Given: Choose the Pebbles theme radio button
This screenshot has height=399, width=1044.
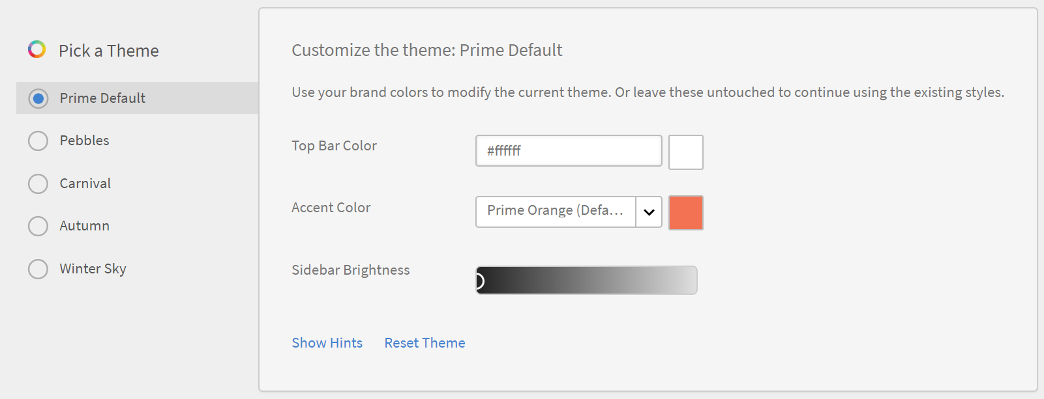Looking at the screenshot, I should (38, 141).
